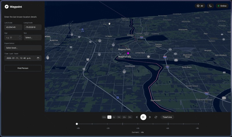Step forward with the fast-forward arrows
Screen dimensions: 232x137
point(150,117)
